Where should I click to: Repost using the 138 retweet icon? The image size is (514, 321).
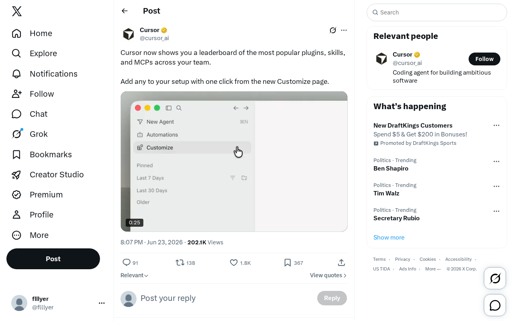(180, 262)
